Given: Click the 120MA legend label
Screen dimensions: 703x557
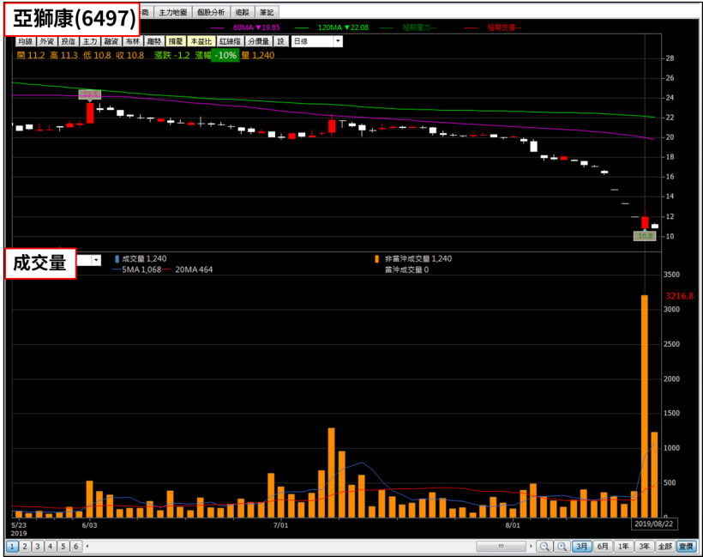Looking at the screenshot, I should (343, 27).
